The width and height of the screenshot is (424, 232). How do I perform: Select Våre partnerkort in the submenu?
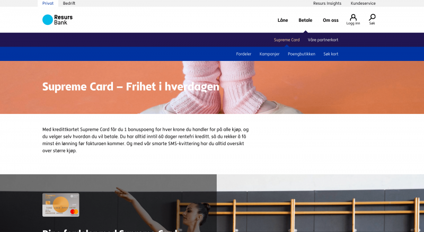pyautogui.click(x=323, y=40)
